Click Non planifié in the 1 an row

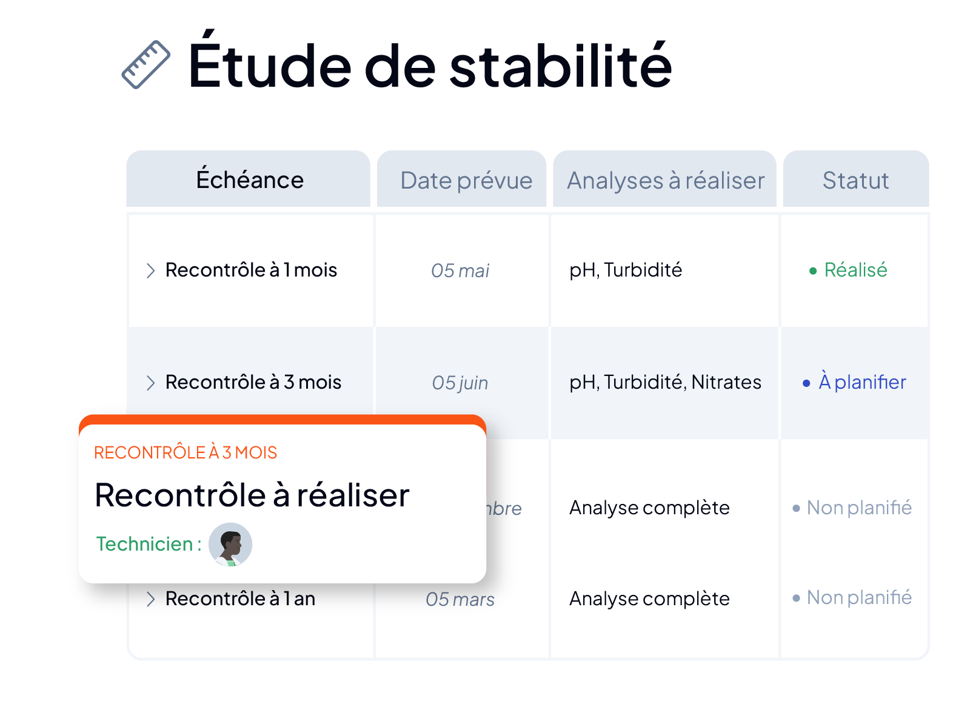[852, 597]
